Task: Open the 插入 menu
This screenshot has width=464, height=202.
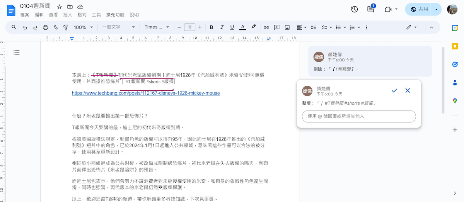Action: [68, 15]
